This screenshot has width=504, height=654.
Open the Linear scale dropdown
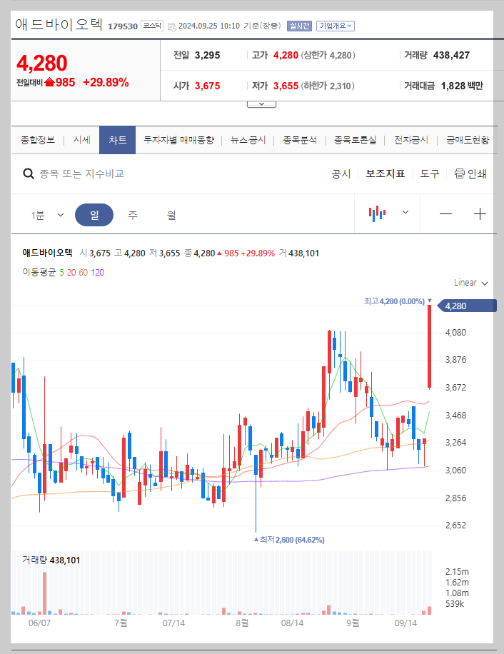(x=469, y=283)
